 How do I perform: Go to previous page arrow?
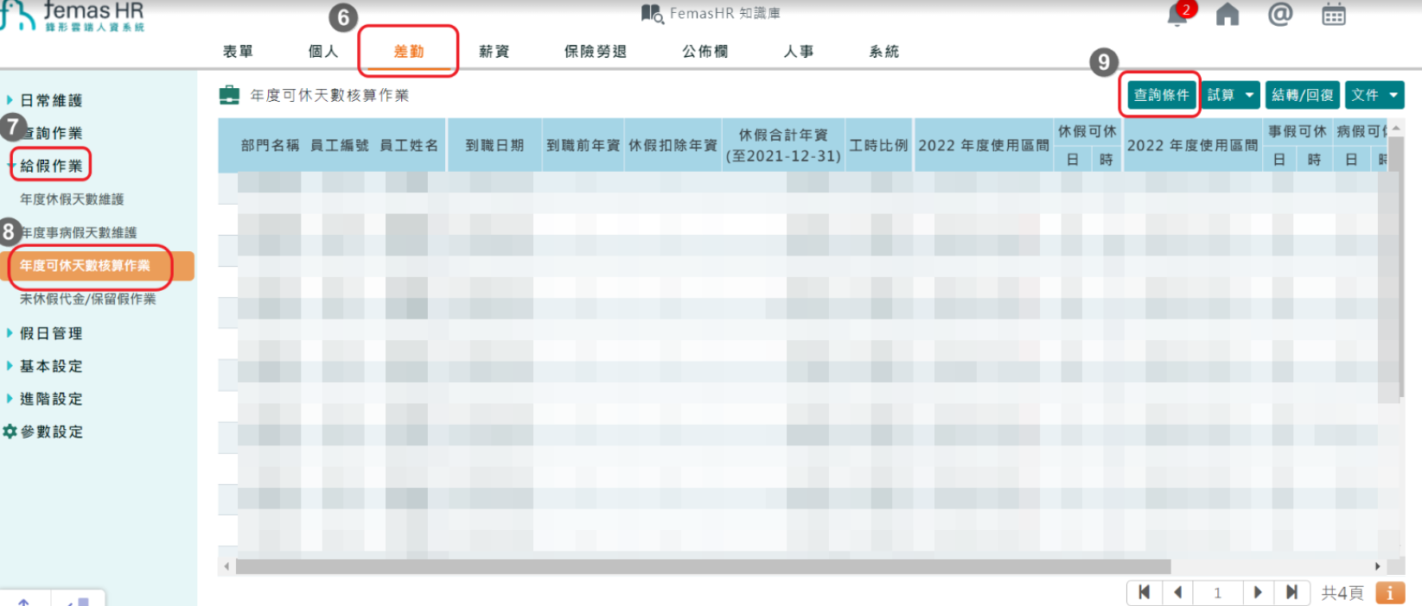point(1177,592)
